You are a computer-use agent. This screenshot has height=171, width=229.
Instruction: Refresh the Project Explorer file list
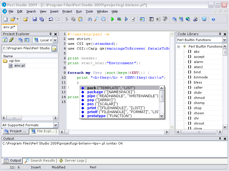[5, 40]
